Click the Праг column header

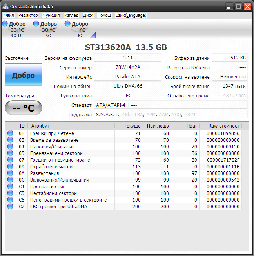coord(185,126)
